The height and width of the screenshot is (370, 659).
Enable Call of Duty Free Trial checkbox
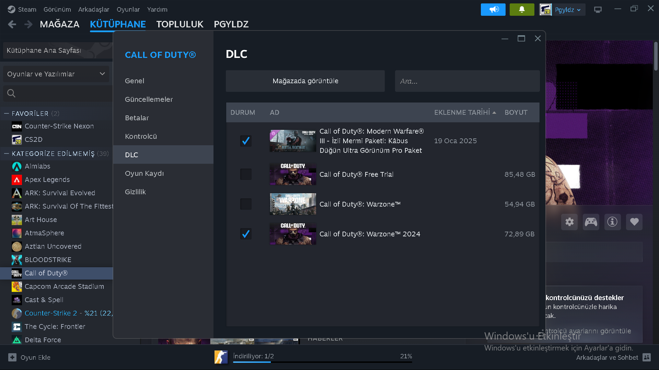pos(246,174)
